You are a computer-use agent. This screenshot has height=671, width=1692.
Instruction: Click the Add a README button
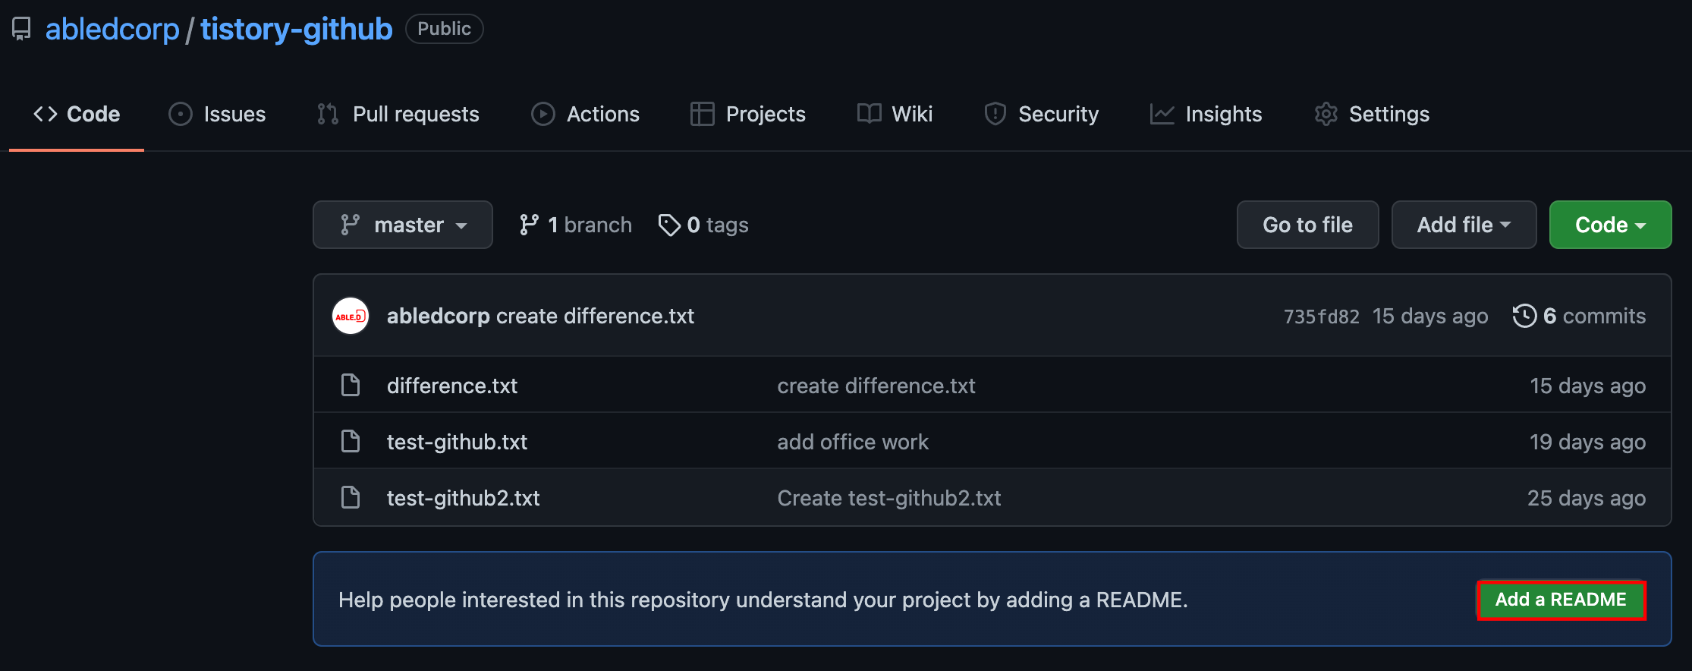point(1561,600)
